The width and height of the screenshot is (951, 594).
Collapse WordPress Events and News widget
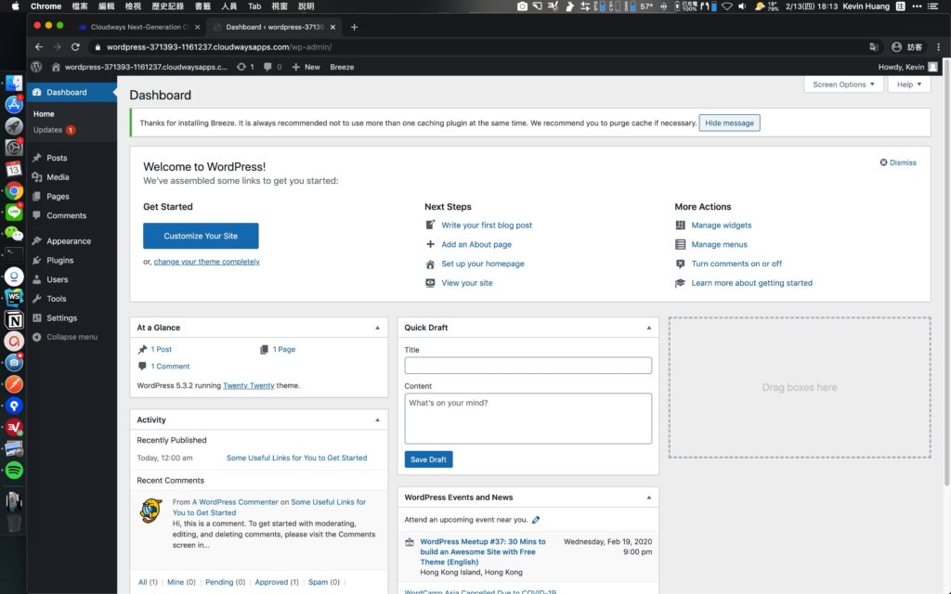(648, 497)
